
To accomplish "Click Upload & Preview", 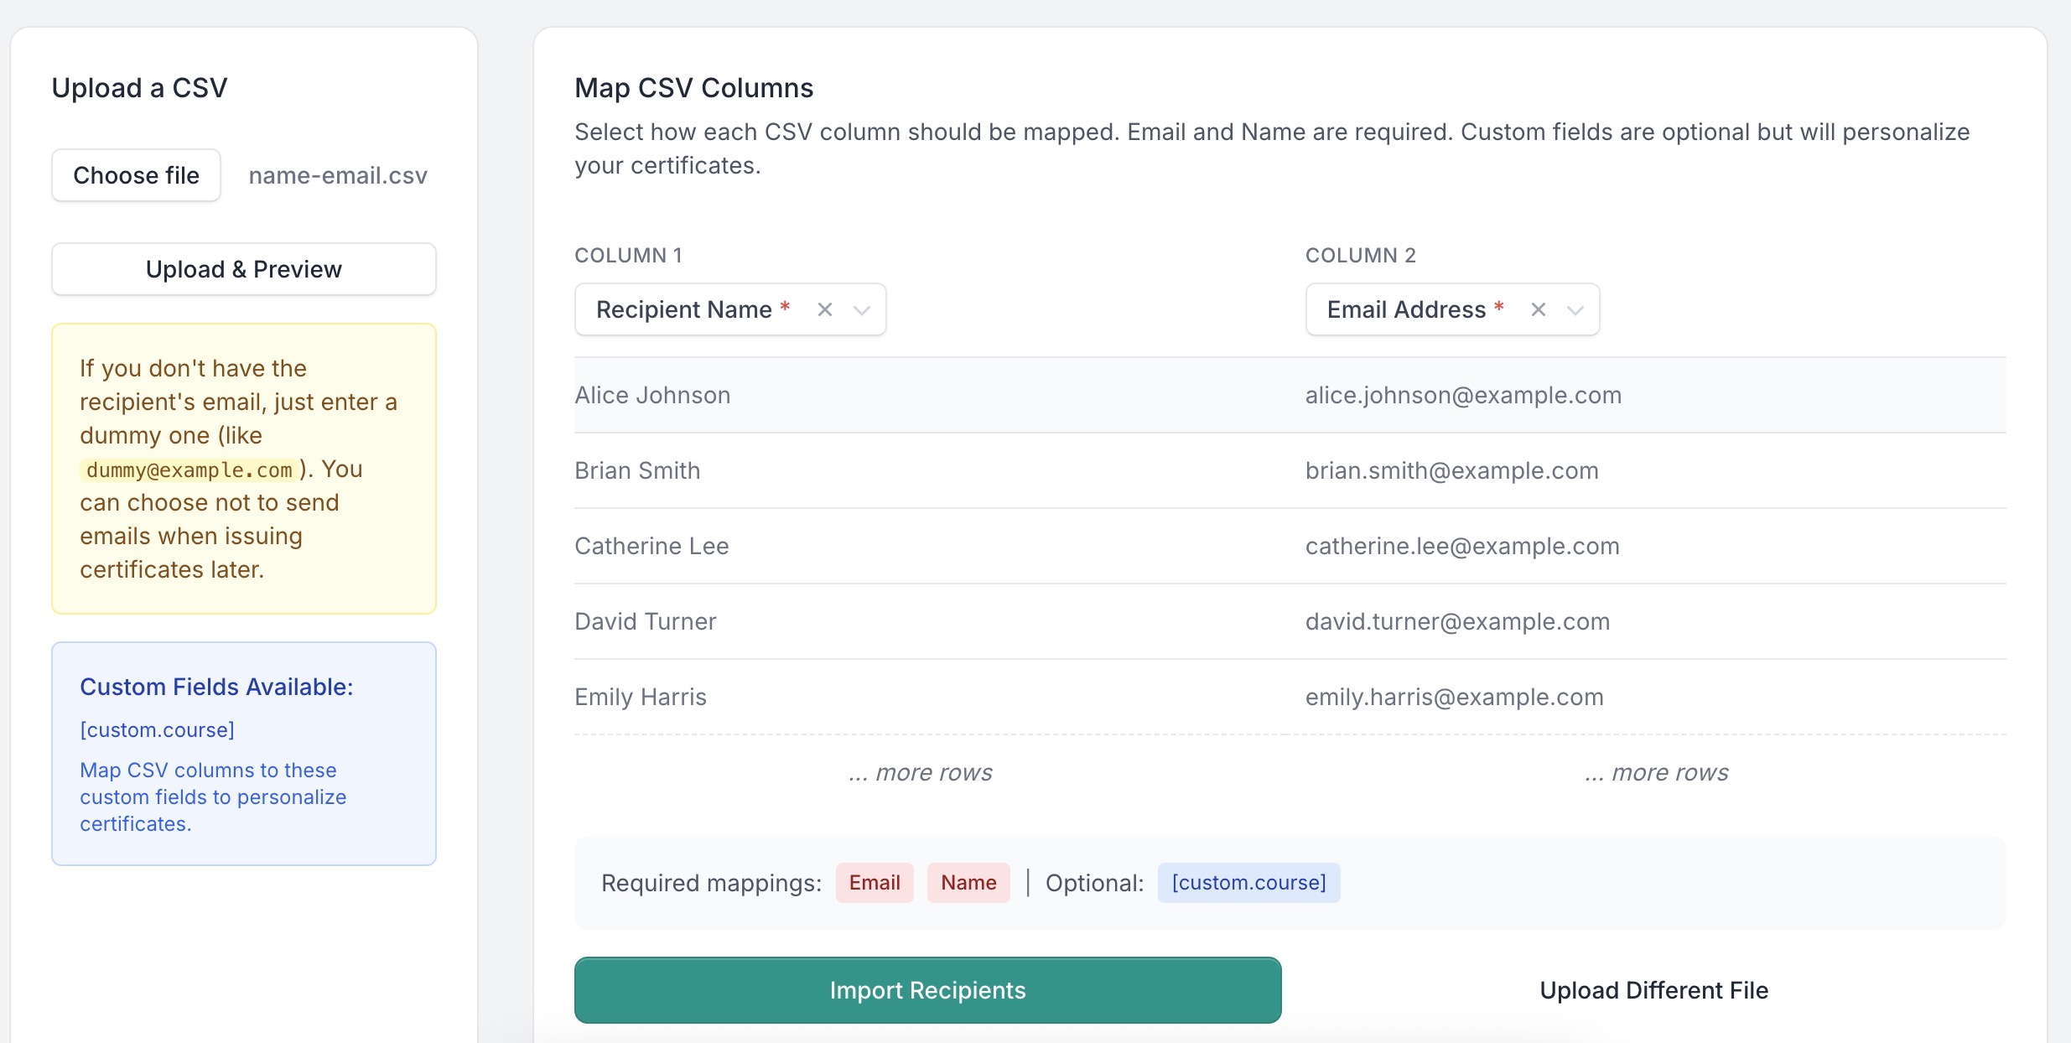I will point(243,269).
